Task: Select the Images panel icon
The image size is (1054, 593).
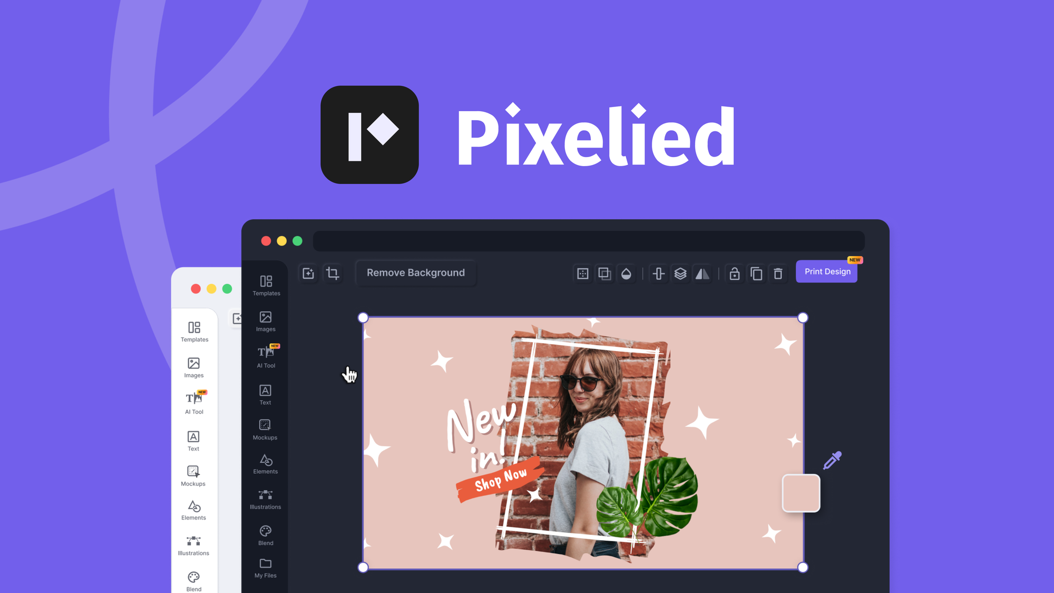Action: coord(265,317)
